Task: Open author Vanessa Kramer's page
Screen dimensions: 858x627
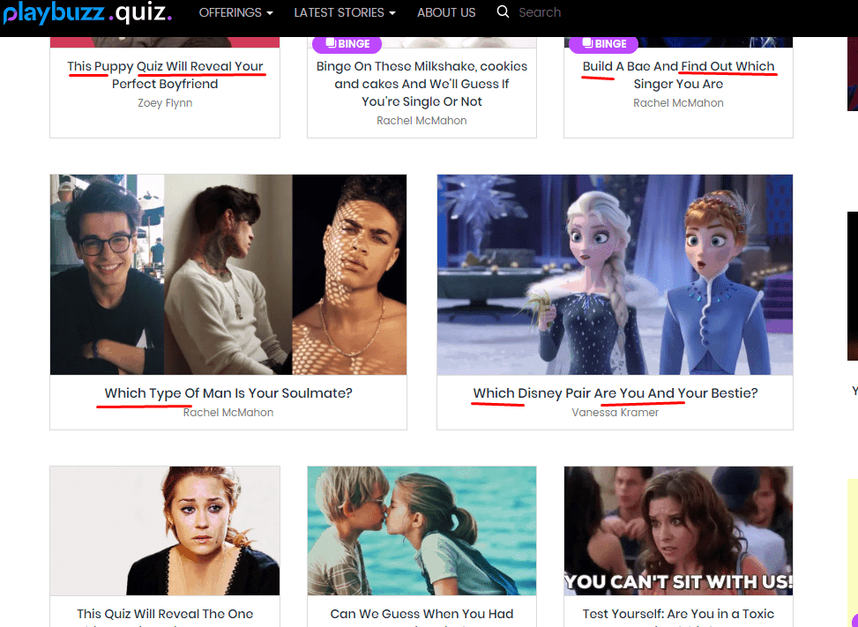Action: [x=615, y=413]
